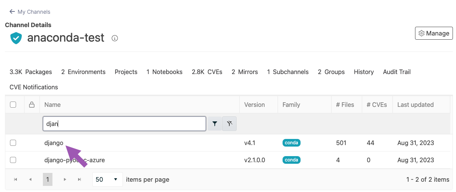Go to first page arrow

tap(16, 179)
